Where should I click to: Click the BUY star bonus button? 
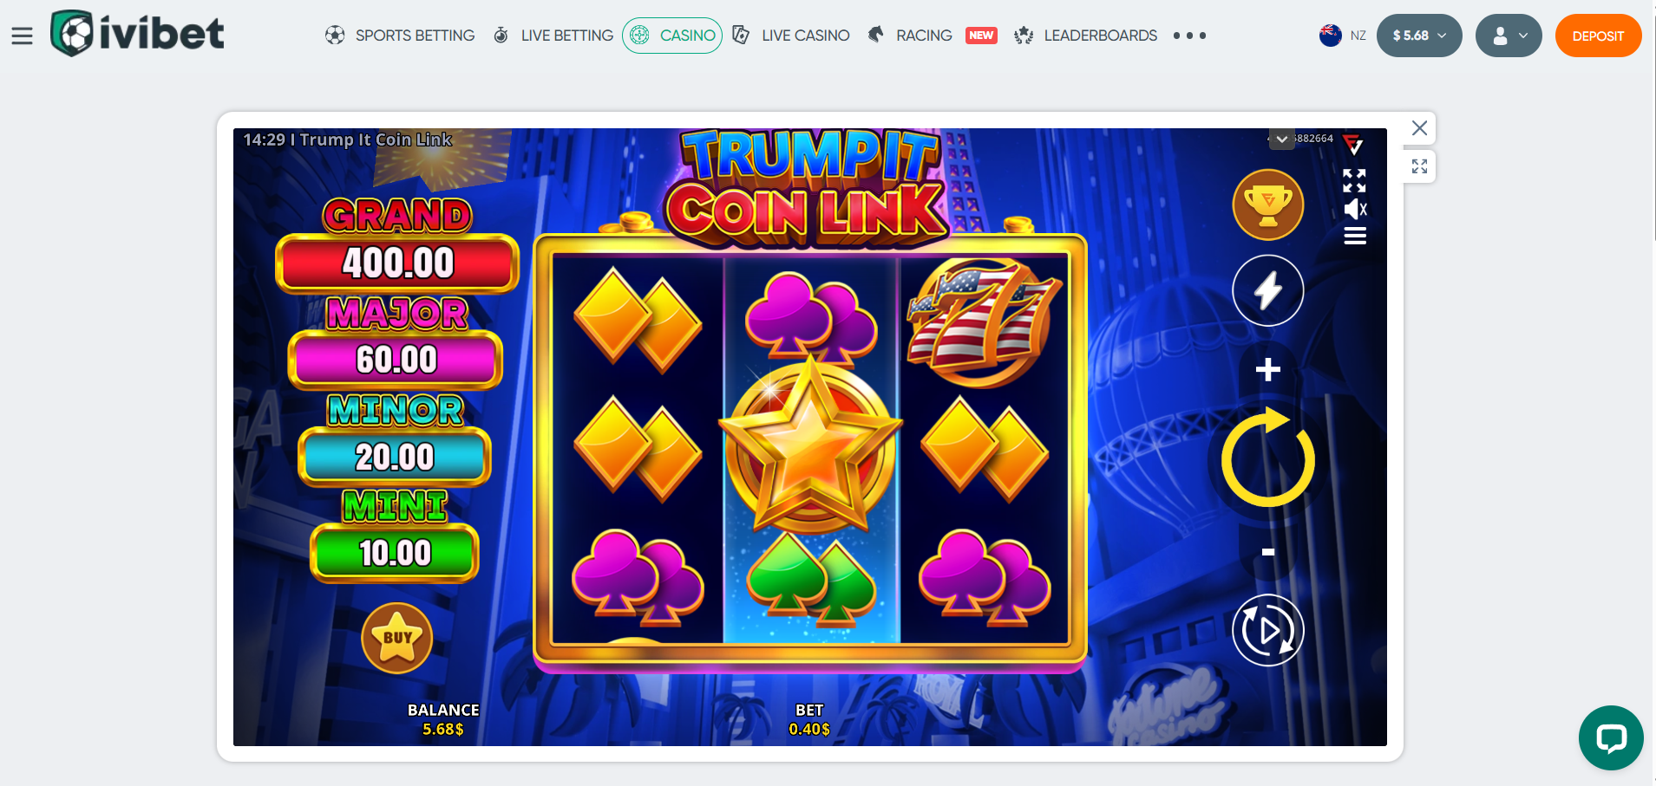(397, 638)
